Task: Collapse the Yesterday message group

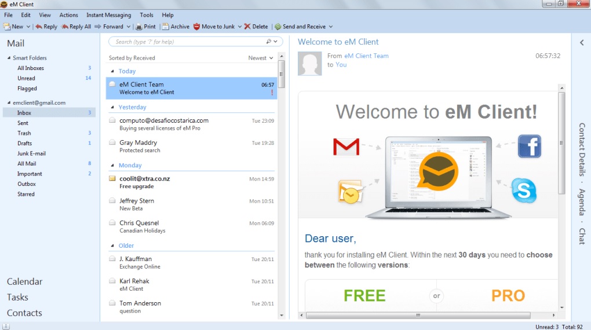Action: click(x=112, y=107)
